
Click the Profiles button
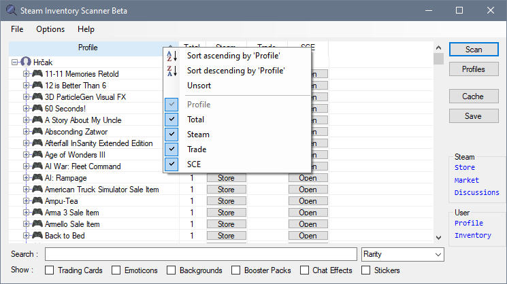tap(474, 69)
